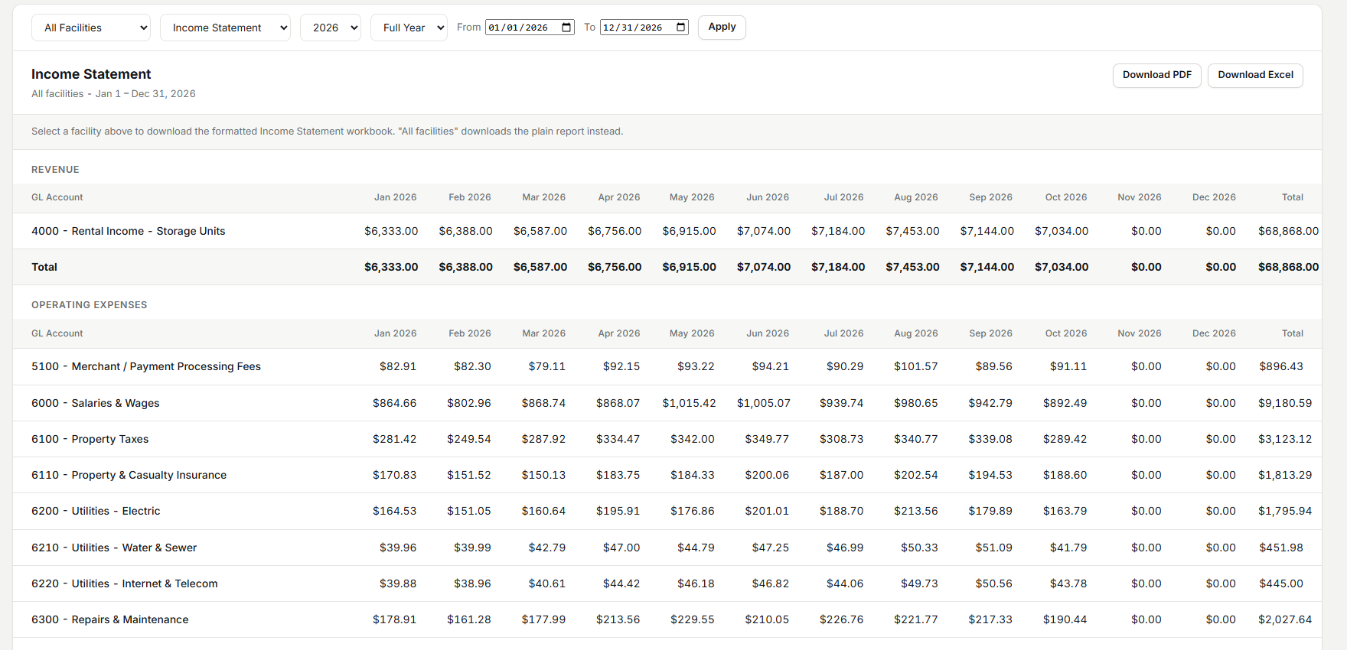Select the 6200 - Utilities - Electric label
This screenshot has height=650, width=1347.
[96, 511]
